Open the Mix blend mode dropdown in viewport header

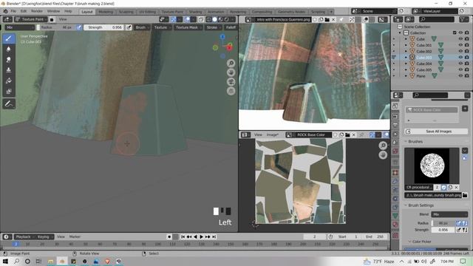point(20,27)
